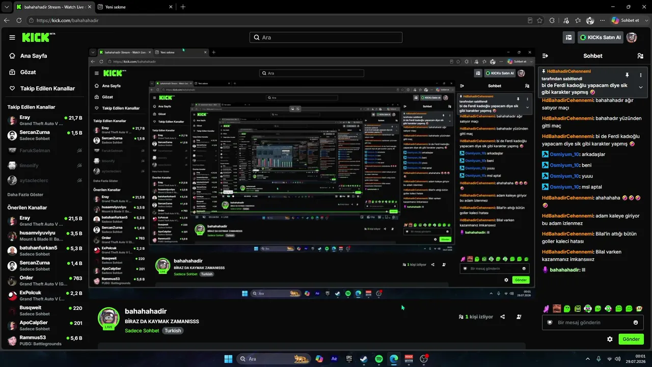
Task: Open Epic Games Launcher from taskbar
Action: (349, 359)
